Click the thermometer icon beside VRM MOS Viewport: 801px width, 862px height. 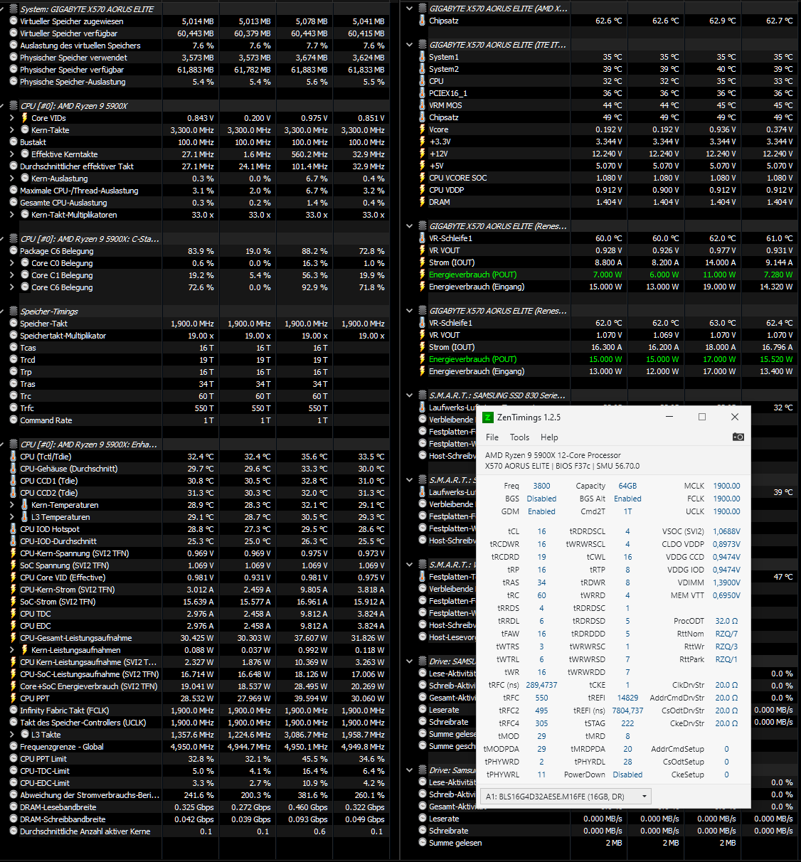pyautogui.click(x=422, y=105)
